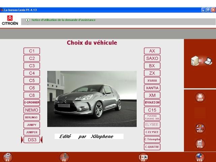Select the ELYSEE vehicle
This screenshot has width=216, height=162.
(152, 125)
